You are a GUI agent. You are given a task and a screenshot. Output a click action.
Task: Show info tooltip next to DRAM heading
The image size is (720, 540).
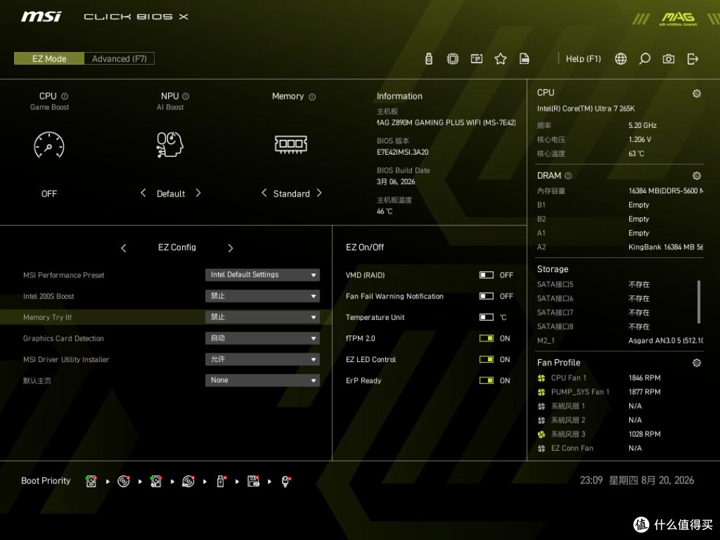click(x=568, y=176)
